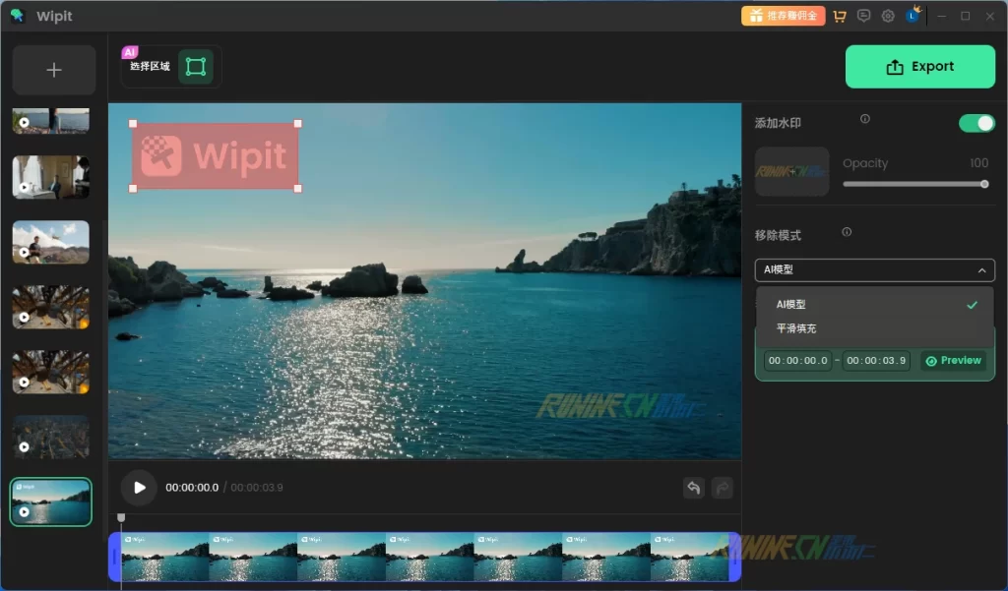Click the redo arrow icon
Screen dimensions: 1008x591
pos(723,488)
